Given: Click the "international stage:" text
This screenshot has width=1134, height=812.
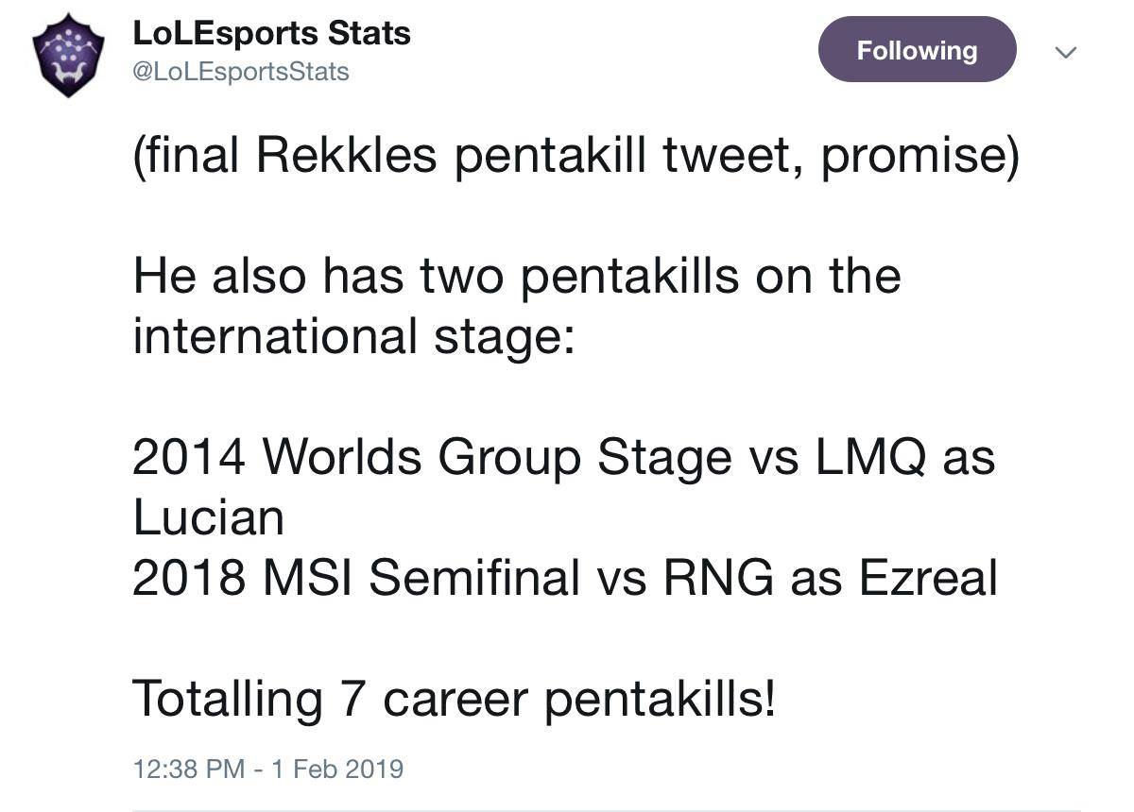Looking at the screenshot, I should [x=353, y=337].
